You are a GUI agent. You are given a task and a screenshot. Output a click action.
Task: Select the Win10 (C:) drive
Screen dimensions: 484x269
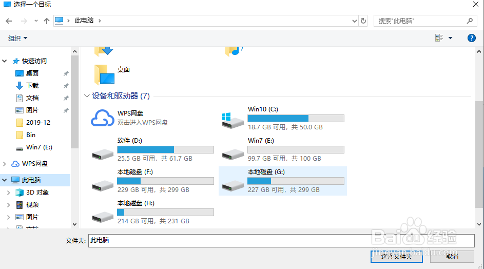click(x=283, y=118)
